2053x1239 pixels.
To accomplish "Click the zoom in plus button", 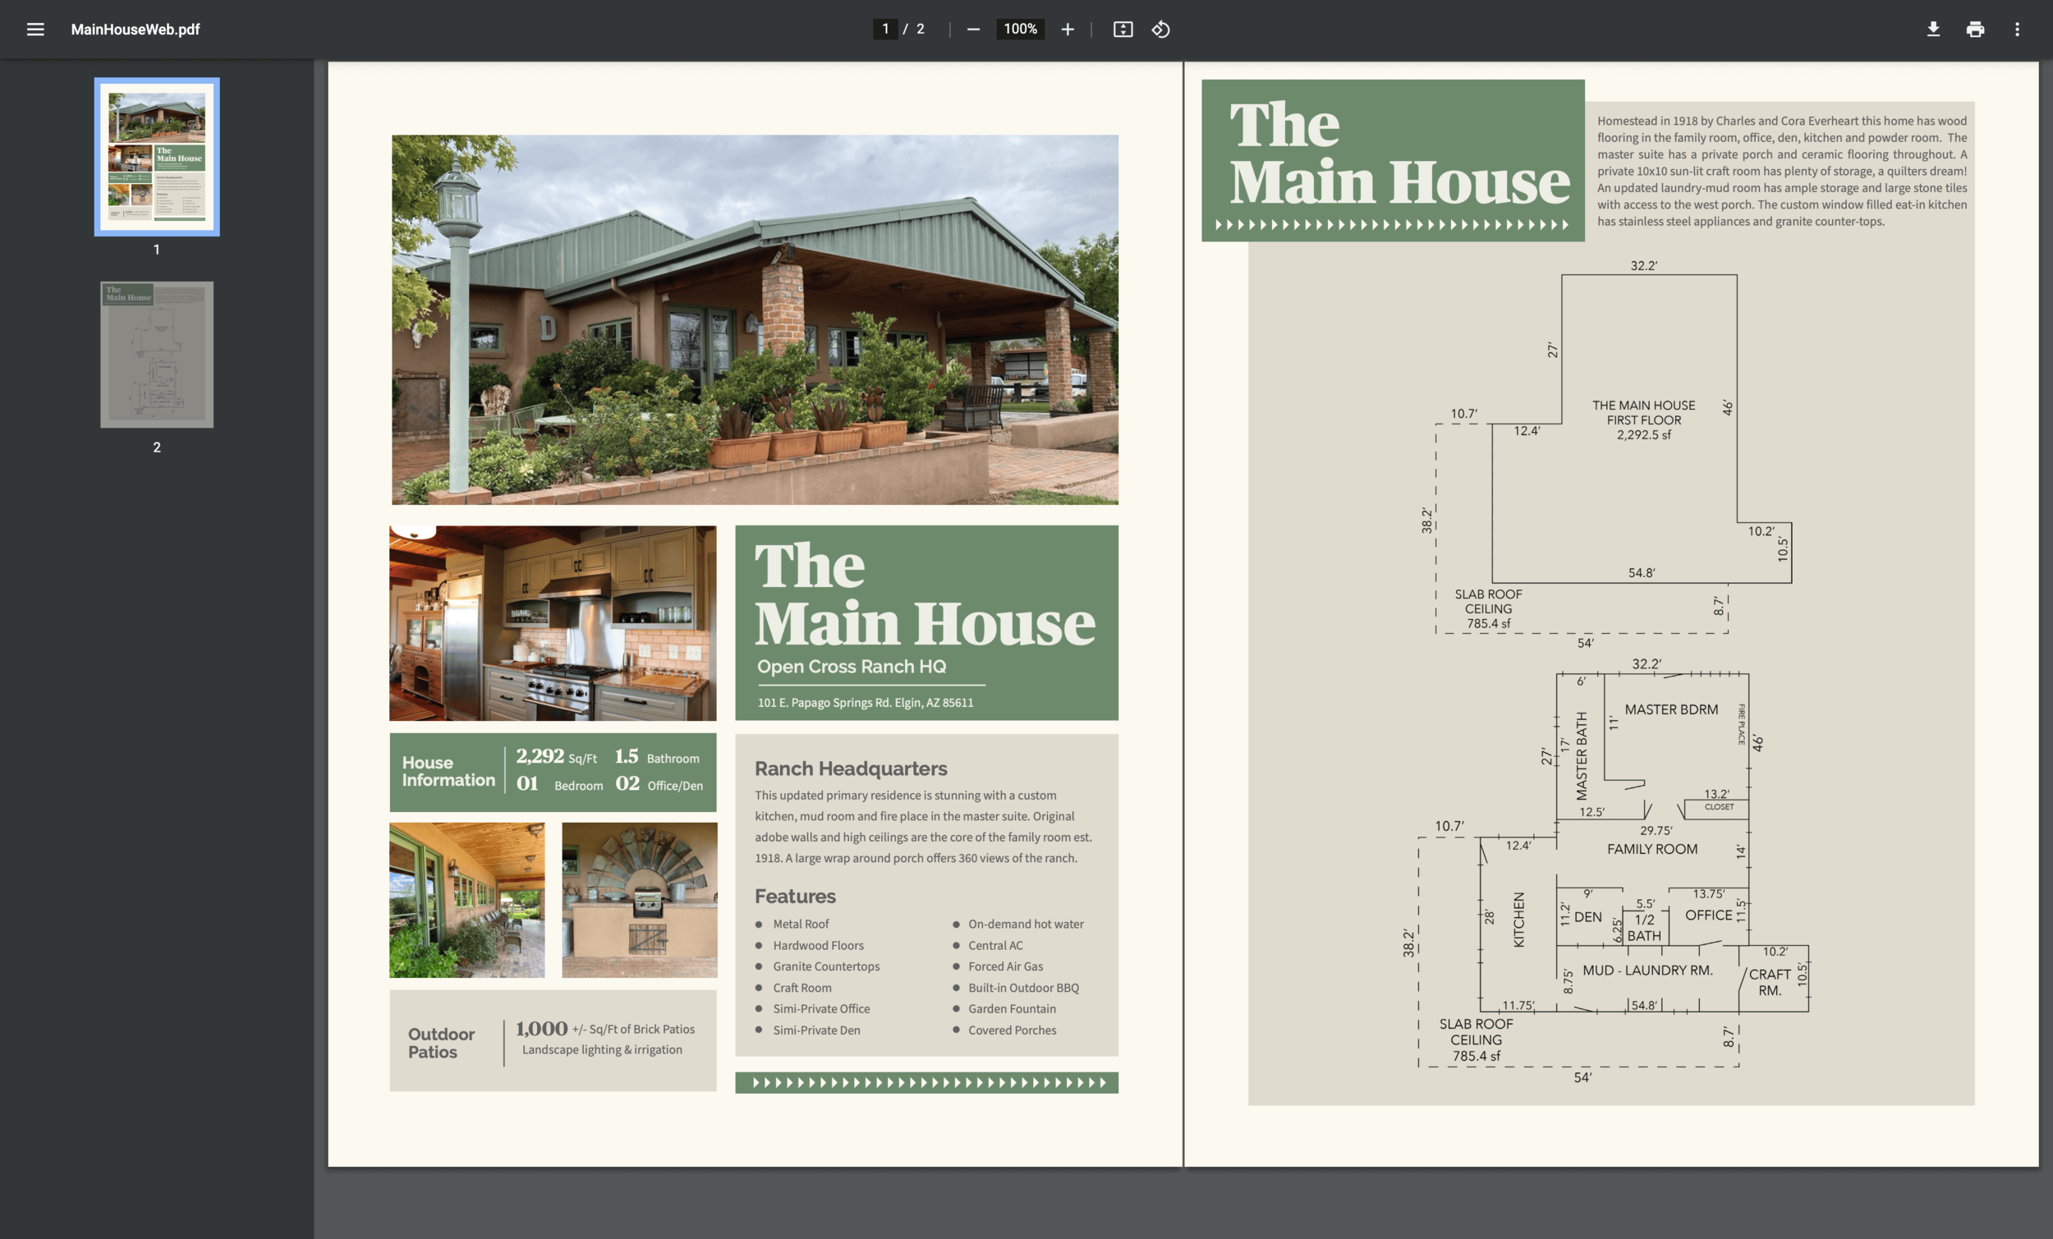I will [1068, 30].
